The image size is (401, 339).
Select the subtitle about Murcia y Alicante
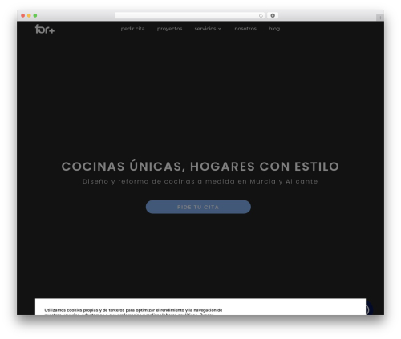click(x=200, y=181)
